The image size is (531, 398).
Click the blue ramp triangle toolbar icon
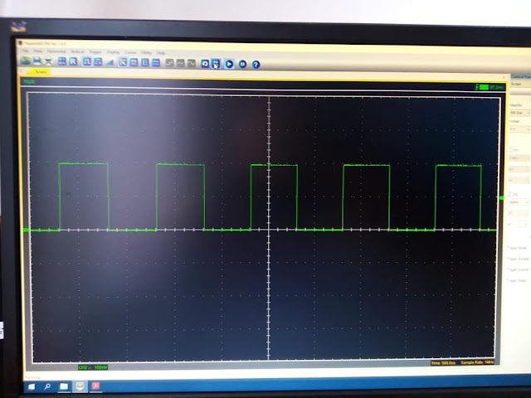click(x=110, y=62)
